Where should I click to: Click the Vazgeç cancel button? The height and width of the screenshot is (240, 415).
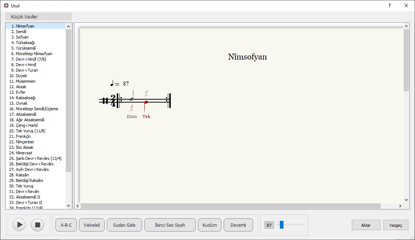[396, 225]
